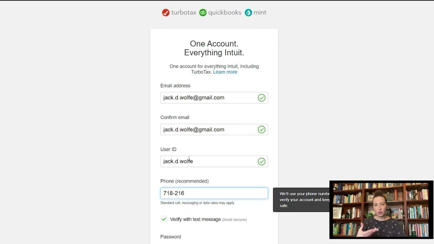Click the Password field label

click(x=171, y=237)
